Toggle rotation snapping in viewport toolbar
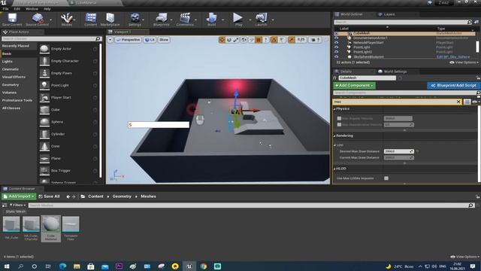481x271 pixels. tap(274, 40)
